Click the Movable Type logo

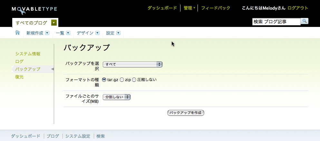(34, 10)
